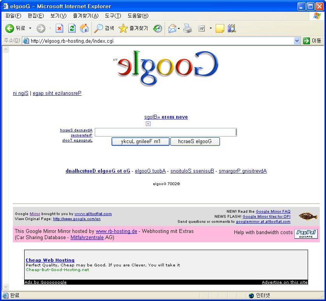Image resolution: width=326 pixels, height=301 pixels.
Task: Click the Print icon in toolbar
Action: click(188, 28)
